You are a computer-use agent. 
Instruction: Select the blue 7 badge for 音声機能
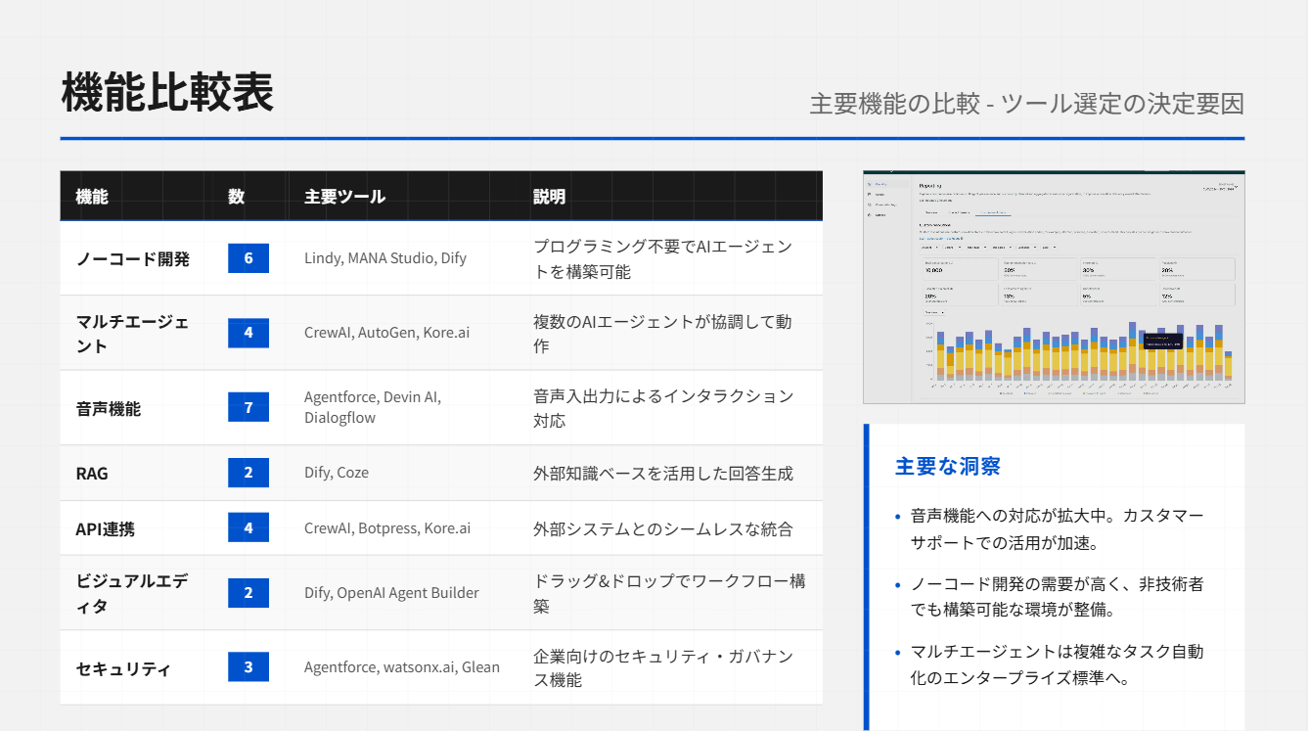click(x=248, y=407)
